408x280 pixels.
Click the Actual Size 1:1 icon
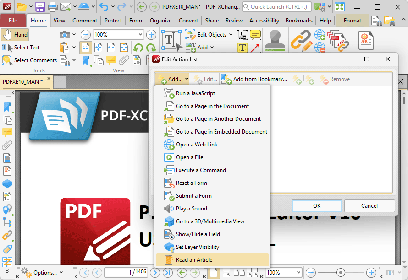(85, 48)
